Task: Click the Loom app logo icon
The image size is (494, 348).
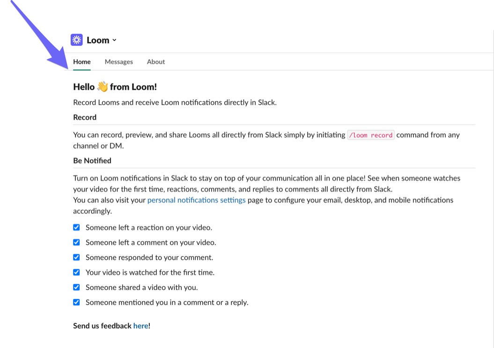Action: coord(77,40)
